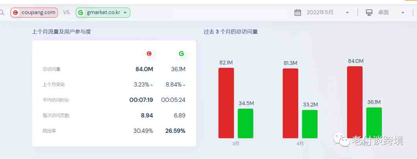Click the VS. text between site chips

[x=67, y=12]
